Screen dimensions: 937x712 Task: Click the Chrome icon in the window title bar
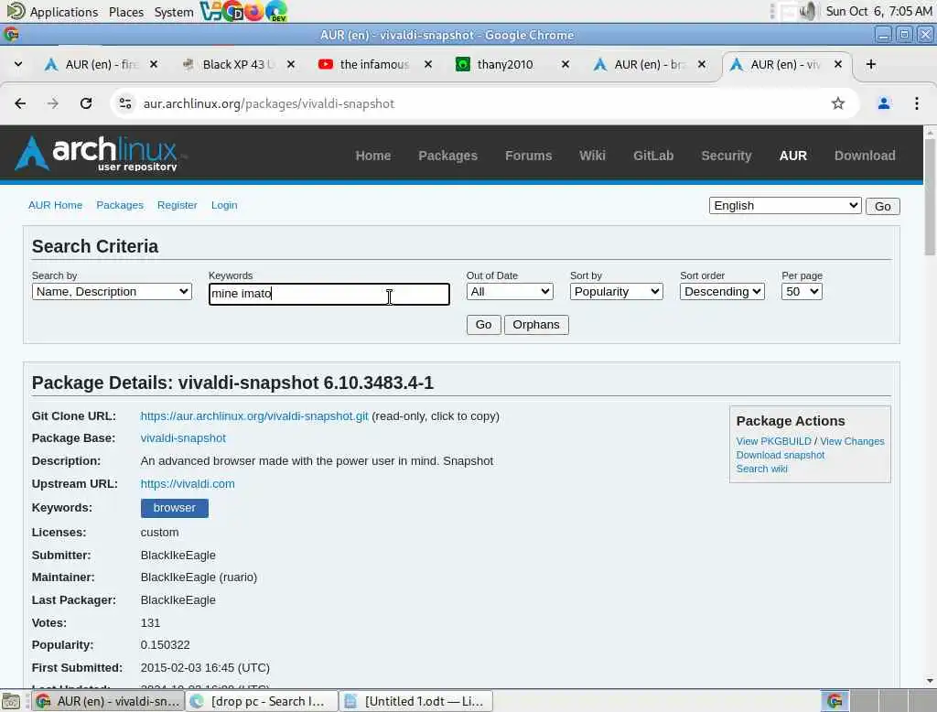point(11,35)
